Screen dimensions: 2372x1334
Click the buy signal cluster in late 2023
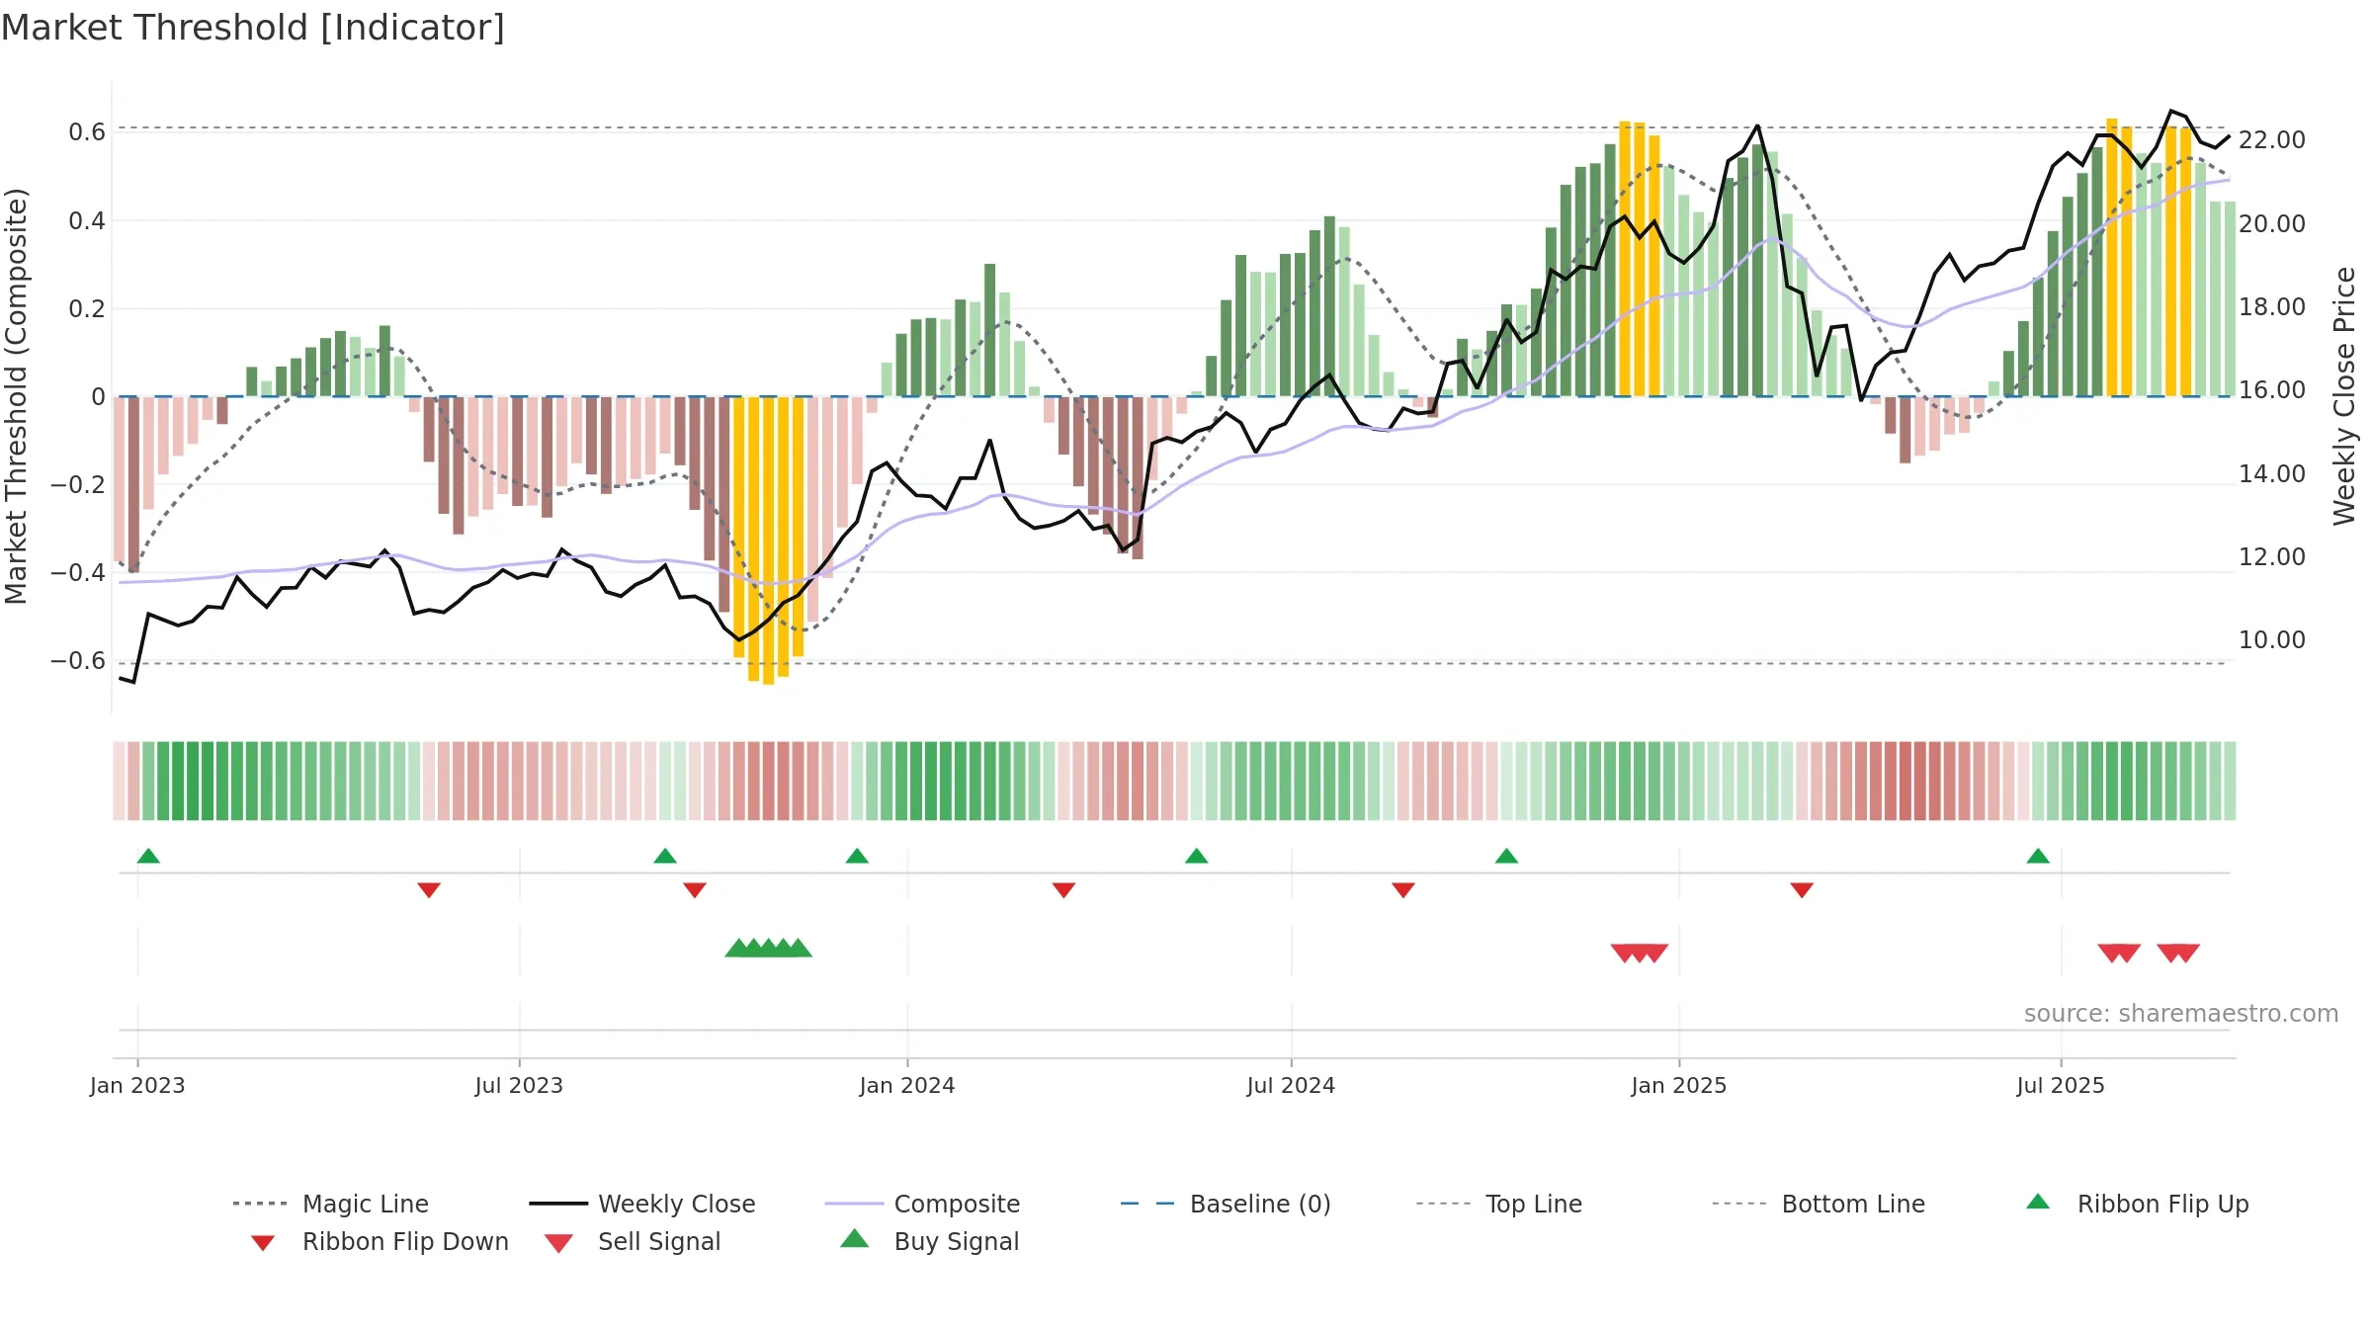tap(769, 948)
